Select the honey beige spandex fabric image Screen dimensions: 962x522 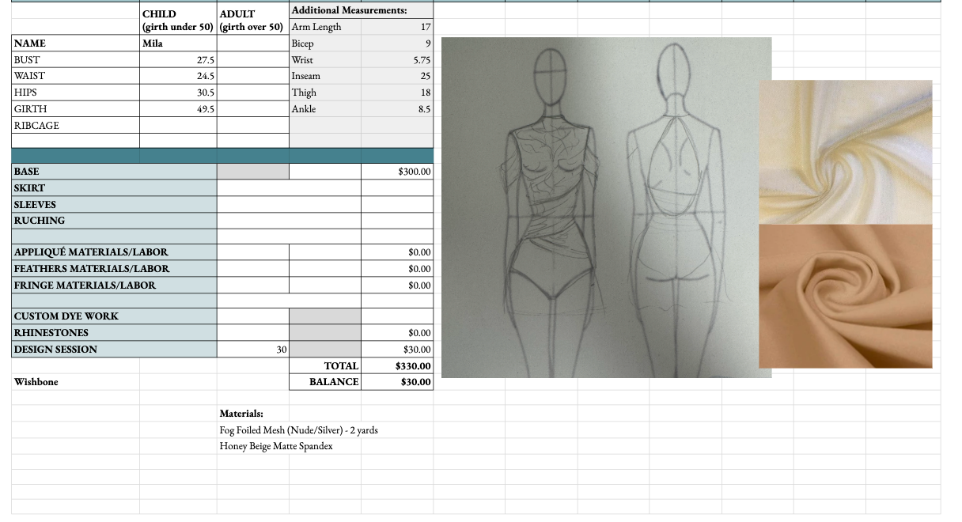pyautogui.click(x=845, y=296)
